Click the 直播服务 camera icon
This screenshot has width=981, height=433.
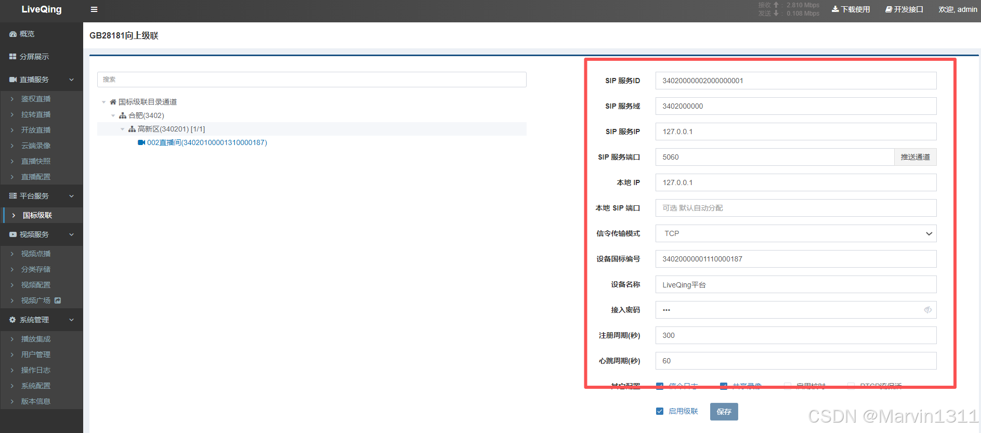13,80
